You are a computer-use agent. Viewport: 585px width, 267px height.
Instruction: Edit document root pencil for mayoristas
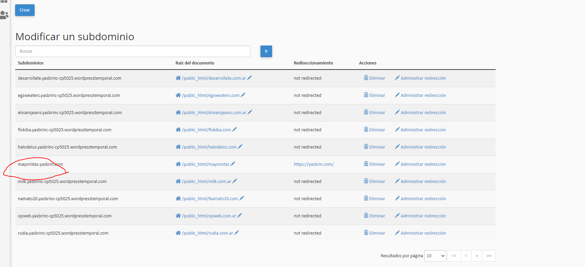(233, 164)
